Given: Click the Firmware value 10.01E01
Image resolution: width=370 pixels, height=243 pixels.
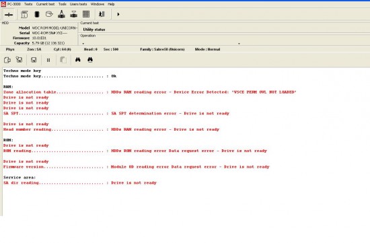Looking at the screenshot, I should [x=39, y=38].
